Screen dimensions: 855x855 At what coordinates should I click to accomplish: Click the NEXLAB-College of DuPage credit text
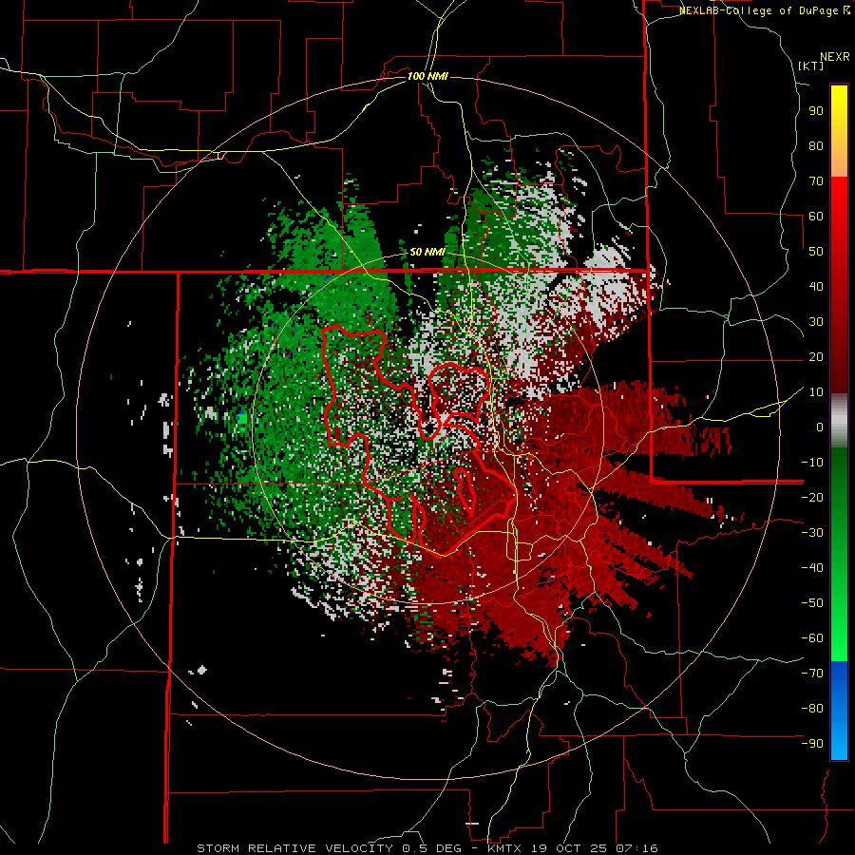point(761,10)
